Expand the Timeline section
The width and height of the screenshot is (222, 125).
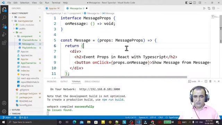[16, 114]
